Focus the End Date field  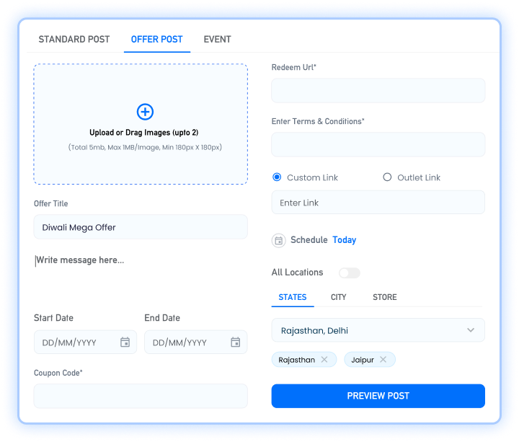coord(195,342)
